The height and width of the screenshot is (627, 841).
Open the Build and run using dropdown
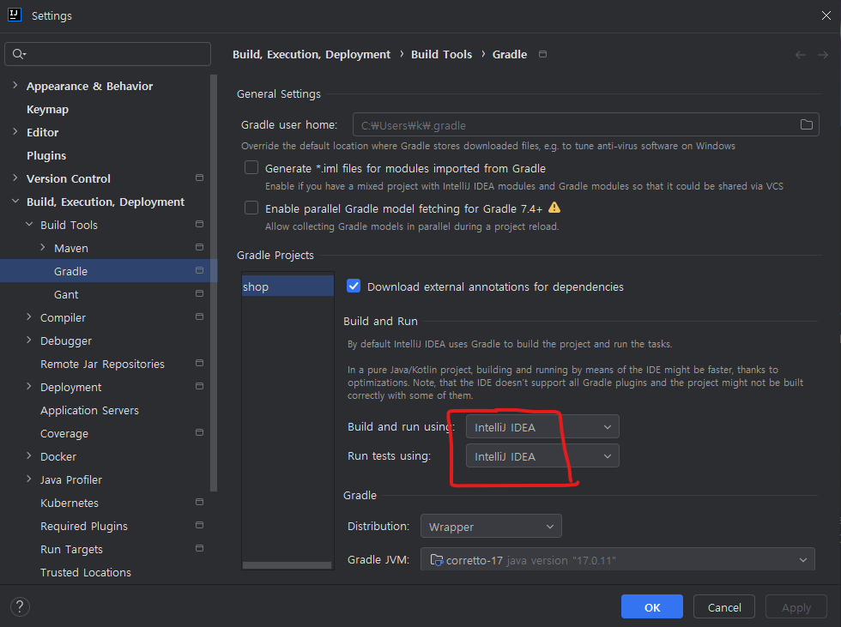[542, 426]
